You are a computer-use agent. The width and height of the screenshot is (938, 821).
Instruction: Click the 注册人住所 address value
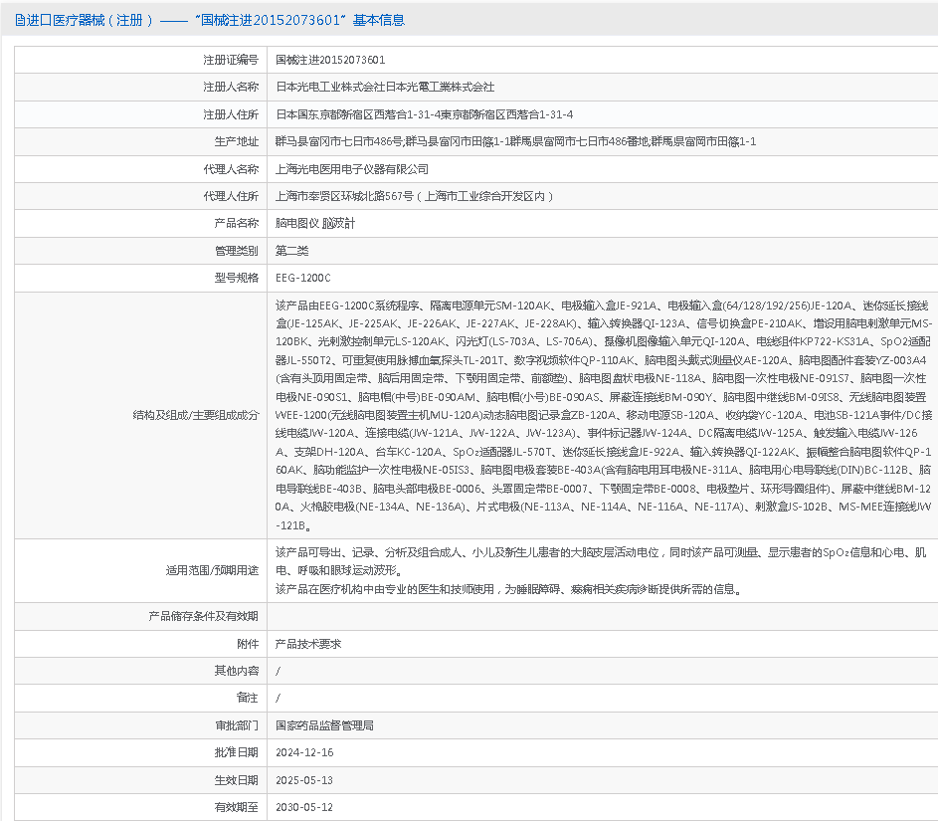424,114
